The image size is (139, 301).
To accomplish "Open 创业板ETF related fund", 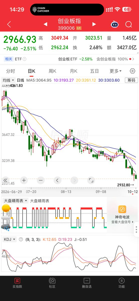I will coord(76,59).
